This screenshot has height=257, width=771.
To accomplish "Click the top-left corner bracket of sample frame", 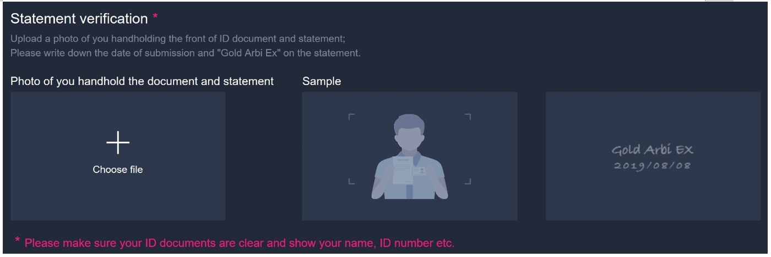I will (351, 116).
